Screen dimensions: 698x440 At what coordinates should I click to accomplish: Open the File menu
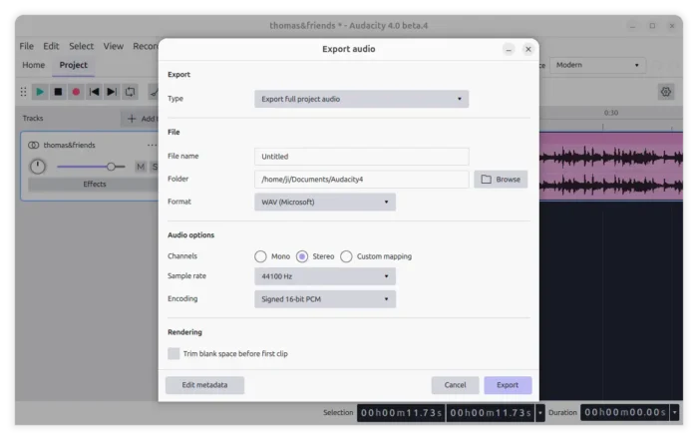[26, 46]
